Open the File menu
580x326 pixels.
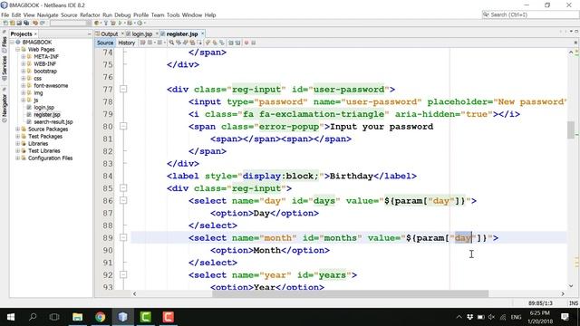pos(5,14)
